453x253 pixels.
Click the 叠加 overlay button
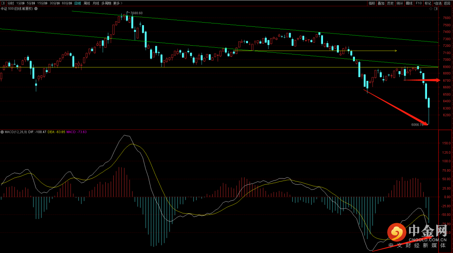(x=381, y=3)
